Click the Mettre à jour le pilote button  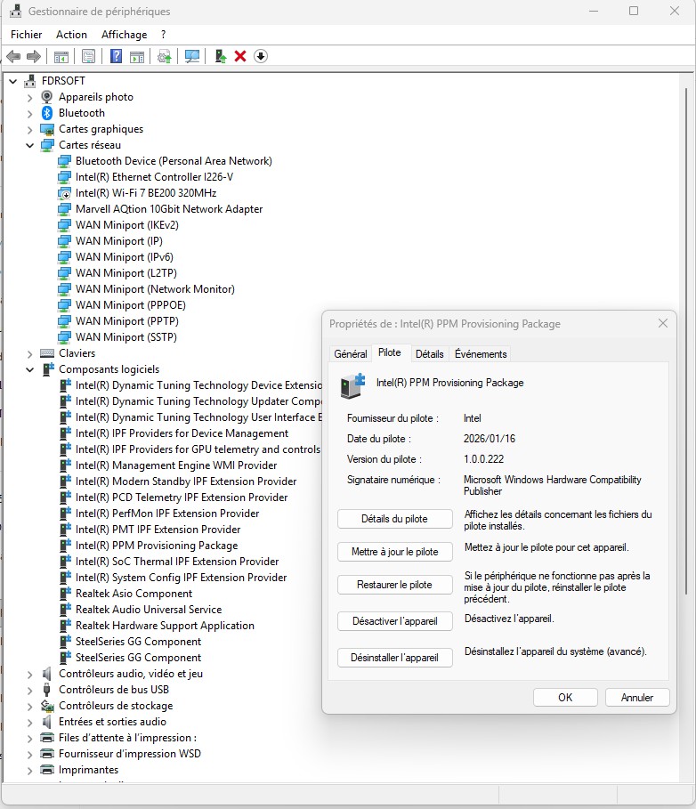coord(395,552)
